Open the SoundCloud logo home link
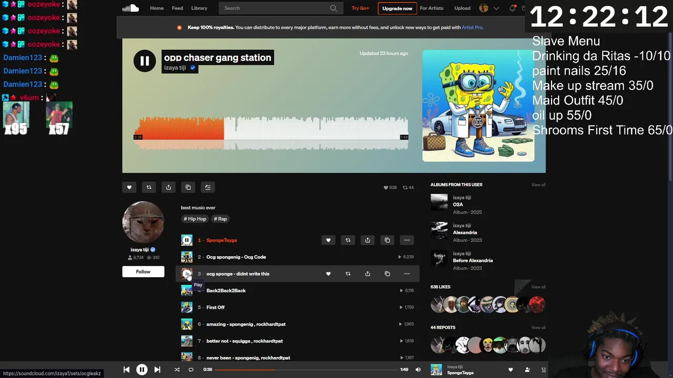Screen dimensions: 673x378 [130, 8]
